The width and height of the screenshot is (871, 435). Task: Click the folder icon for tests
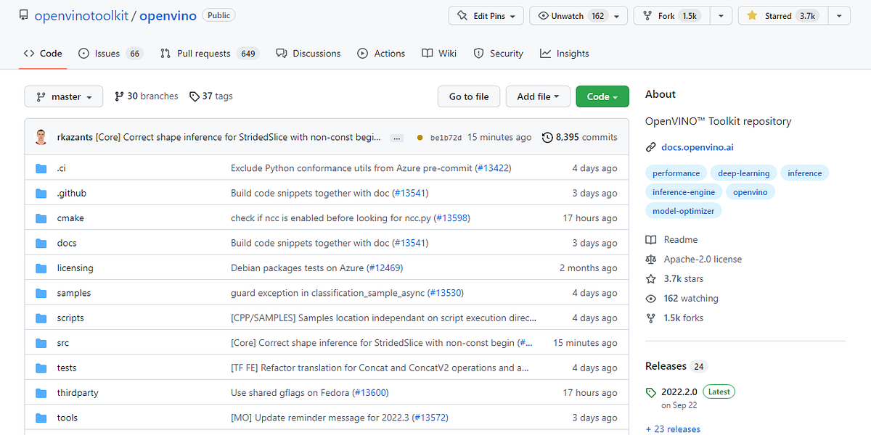(x=41, y=368)
